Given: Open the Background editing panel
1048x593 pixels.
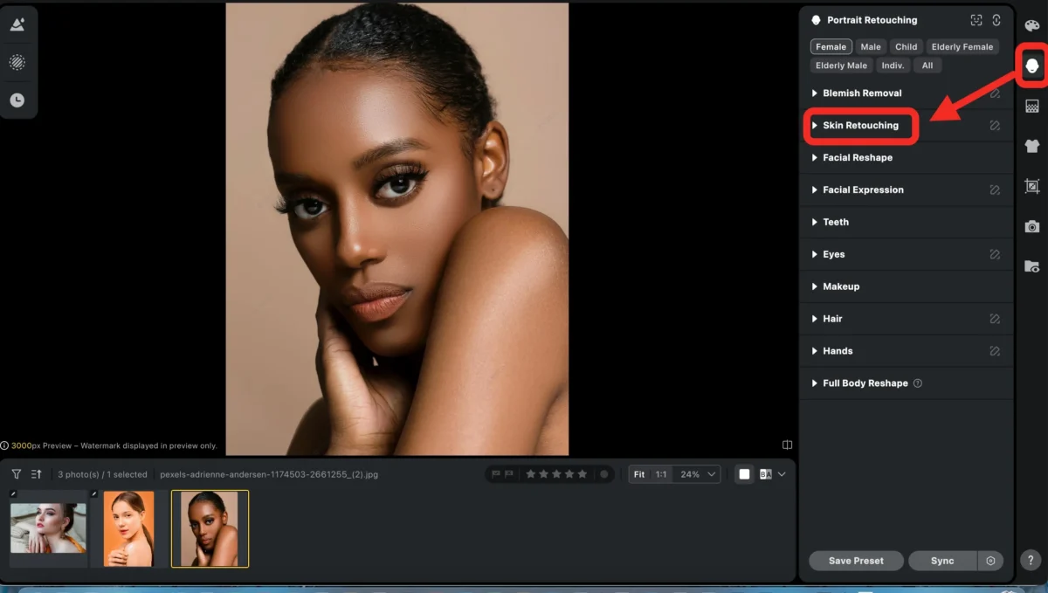Looking at the screenshot, I should point(1031,106).
